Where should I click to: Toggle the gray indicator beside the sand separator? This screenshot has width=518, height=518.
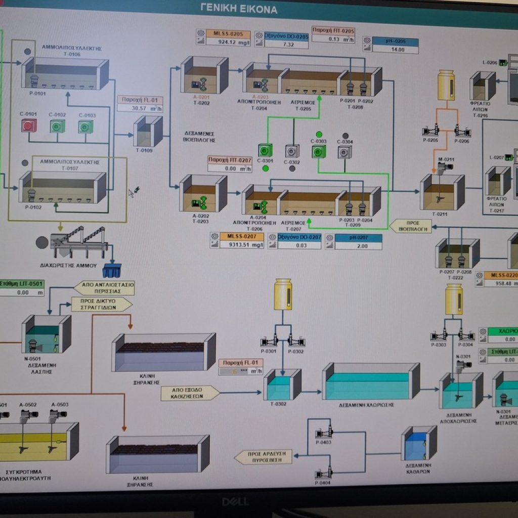click(42, 242)
